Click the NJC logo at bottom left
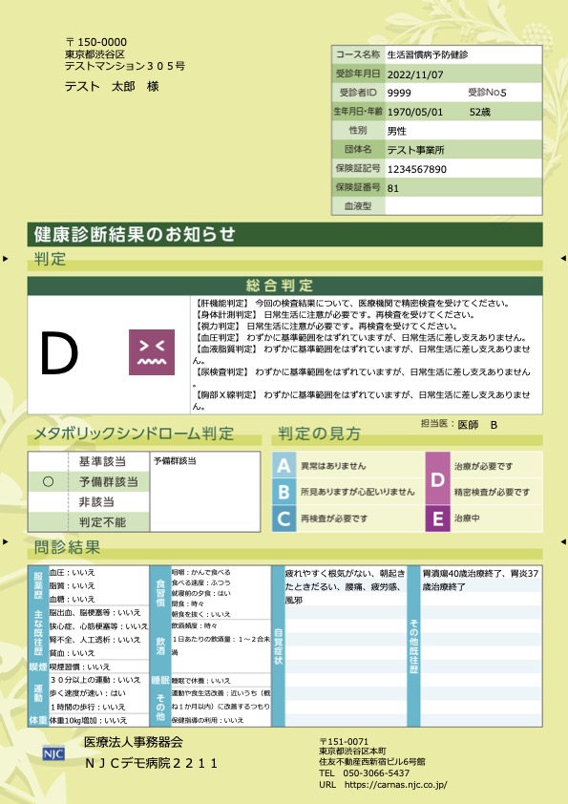 click(x=53, y=752)
